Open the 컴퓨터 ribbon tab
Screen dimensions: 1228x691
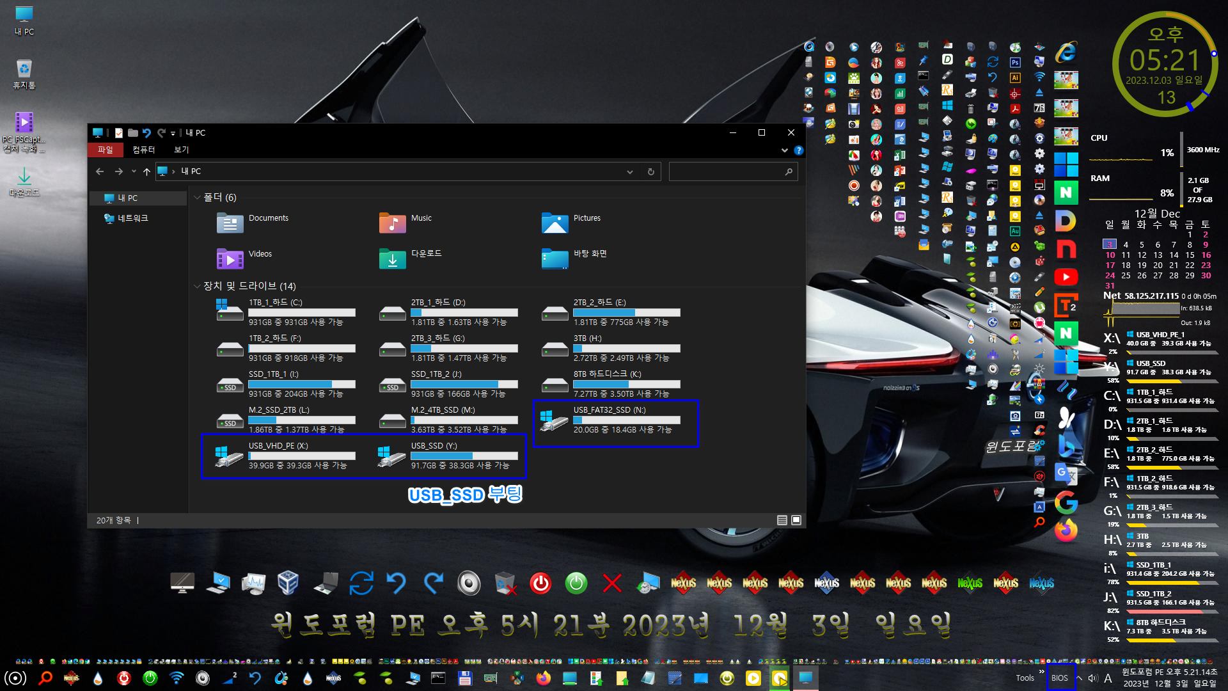(x=143, y=150)
